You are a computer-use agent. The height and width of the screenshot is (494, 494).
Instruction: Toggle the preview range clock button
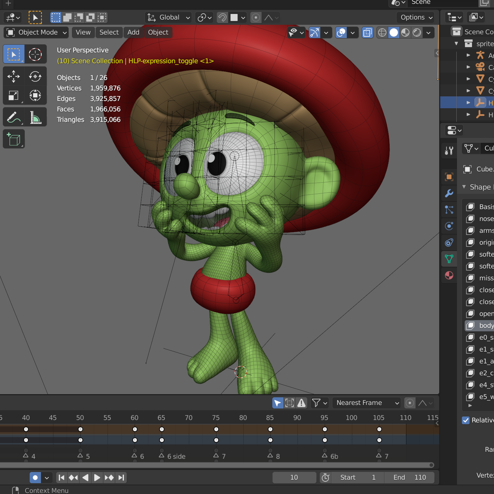[325, 477]
